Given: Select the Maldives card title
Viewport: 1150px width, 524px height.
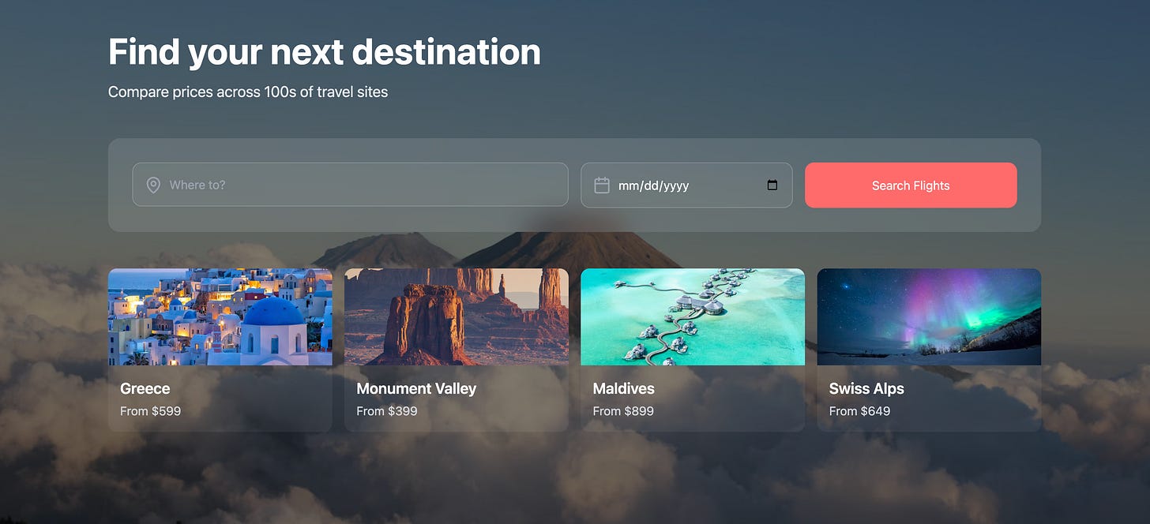Looking at the screenshot, I should (624, 388).
